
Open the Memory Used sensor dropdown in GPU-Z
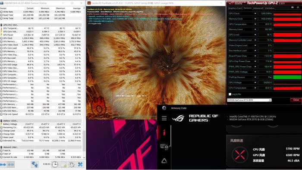tap(255, 29)
